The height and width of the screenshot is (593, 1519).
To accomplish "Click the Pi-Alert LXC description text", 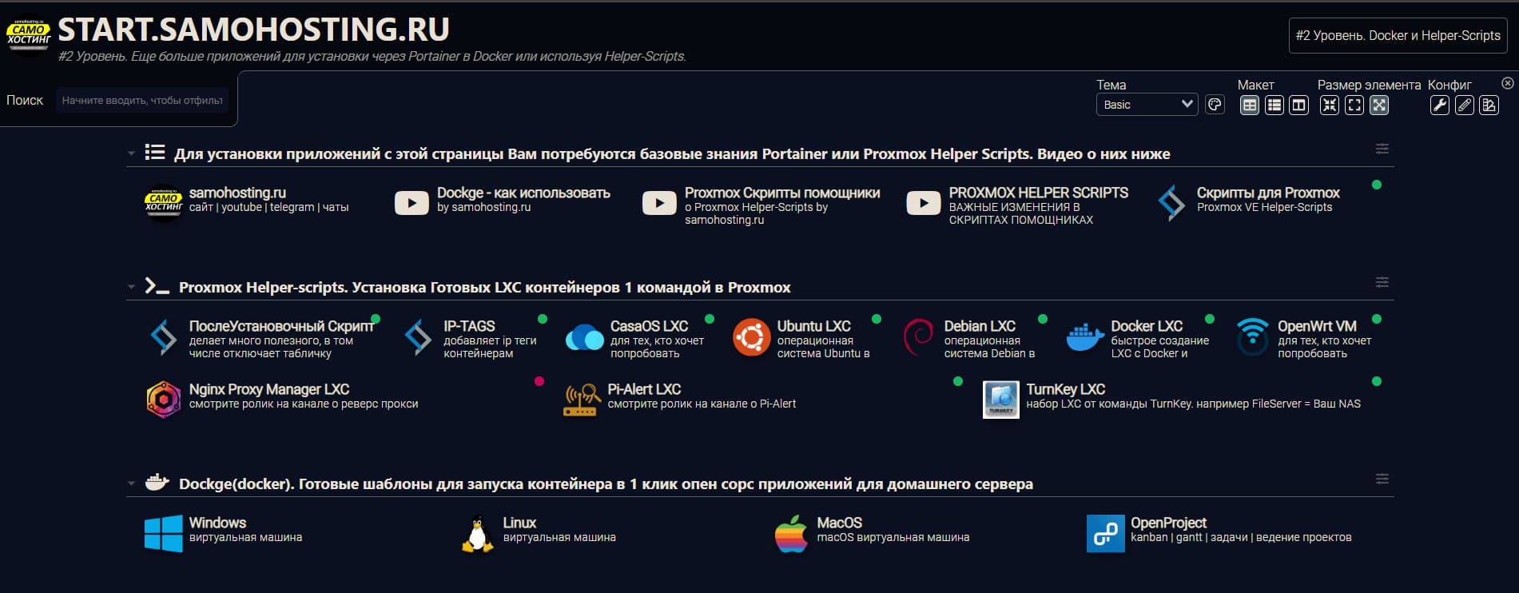I will point(702,404).
